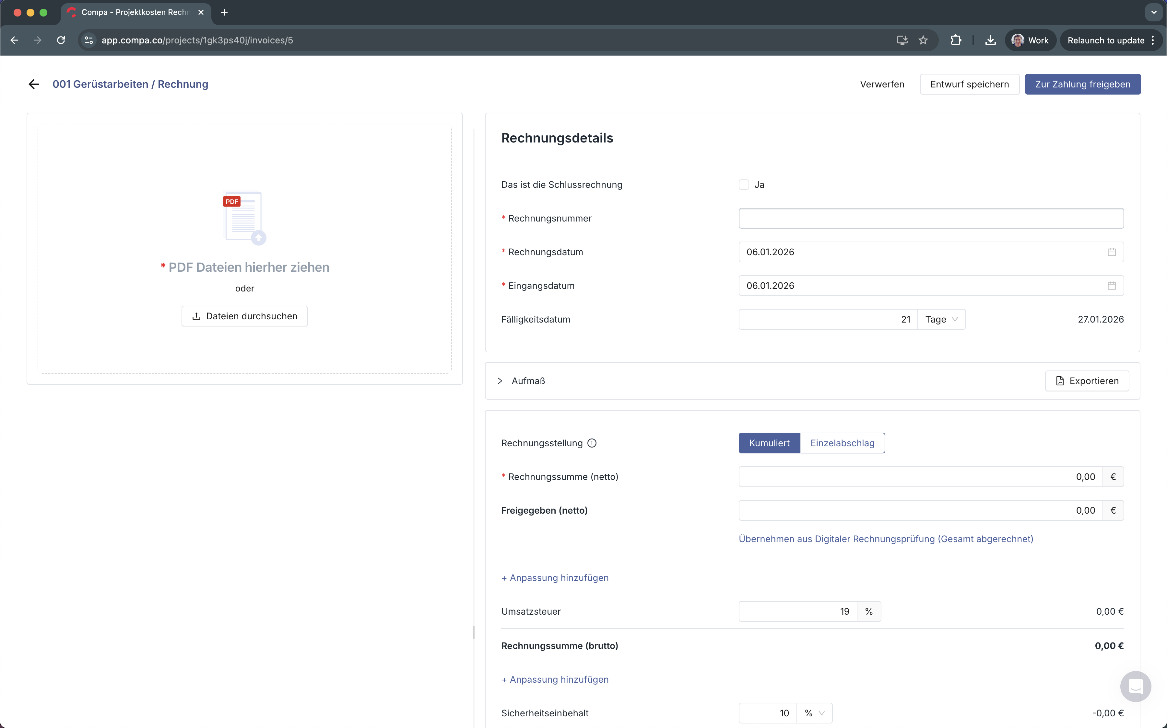Open Sicherheitseinbehalt percent unit dropdown
1167x728 pixels.
coord(814,713)
